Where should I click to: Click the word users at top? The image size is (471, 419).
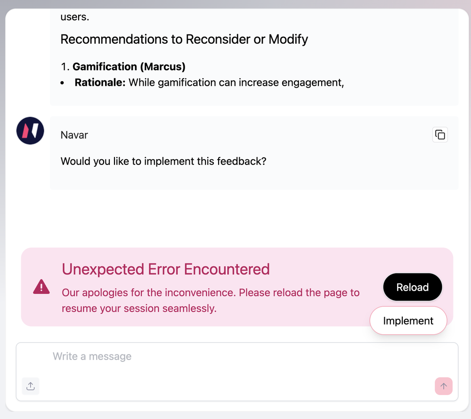tap(74, 17)
